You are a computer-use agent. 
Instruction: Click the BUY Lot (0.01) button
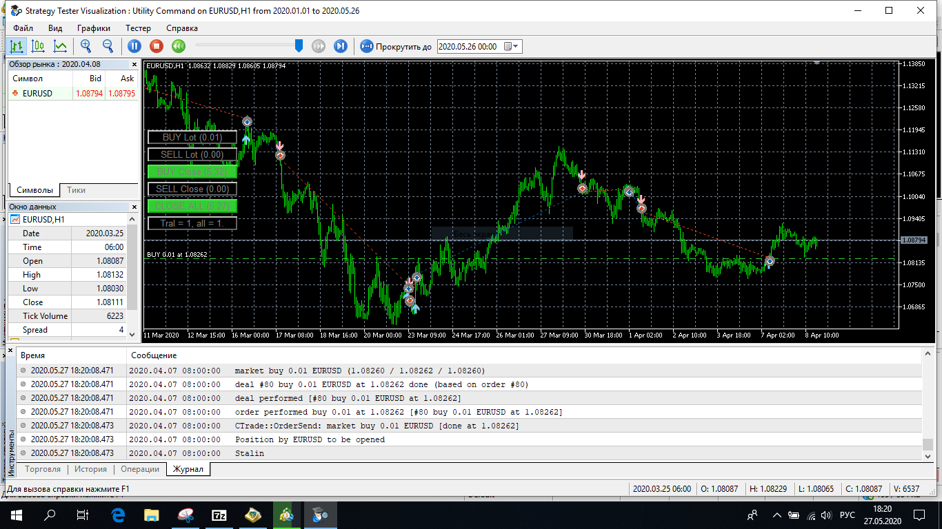point(192,136)
